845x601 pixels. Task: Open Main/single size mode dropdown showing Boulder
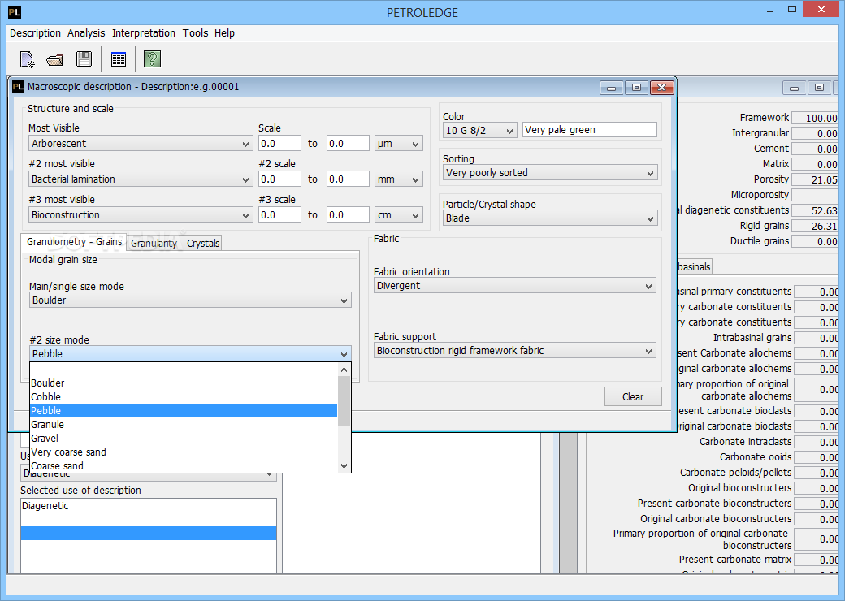pyautogui.click(x=190, y=300)
